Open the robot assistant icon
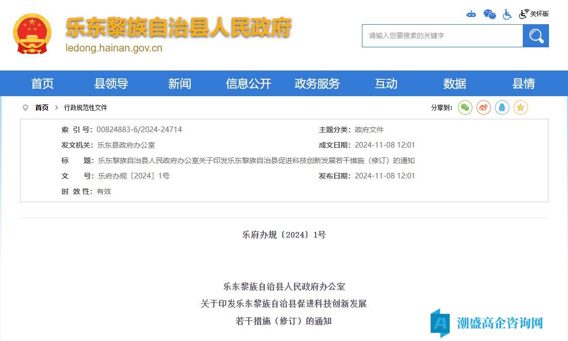This screenshot has width=568, height=341. tap(471, 14)
